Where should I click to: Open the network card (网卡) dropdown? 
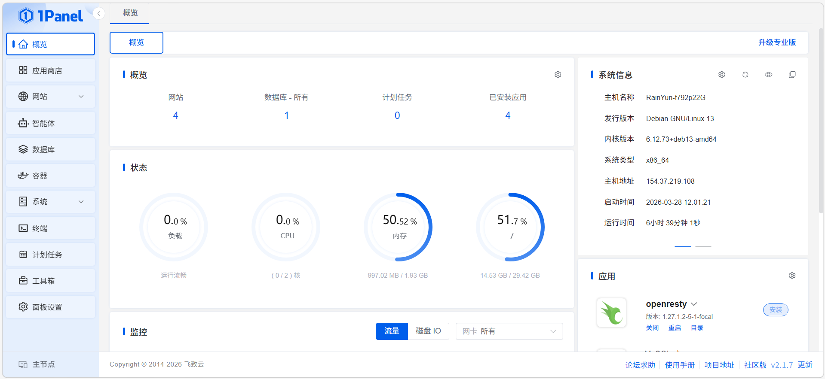pos(509,331)
